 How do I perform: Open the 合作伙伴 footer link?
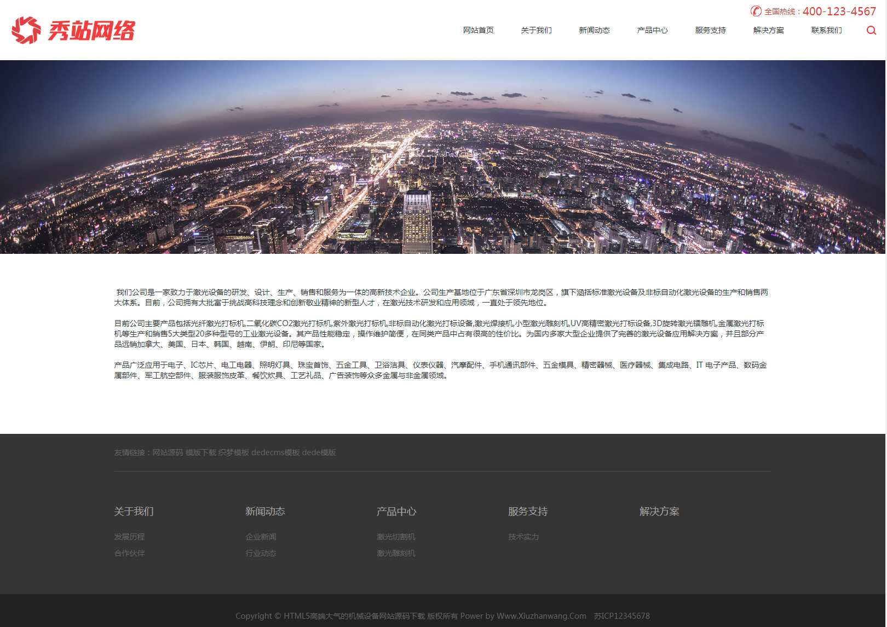tap(129, 553)
